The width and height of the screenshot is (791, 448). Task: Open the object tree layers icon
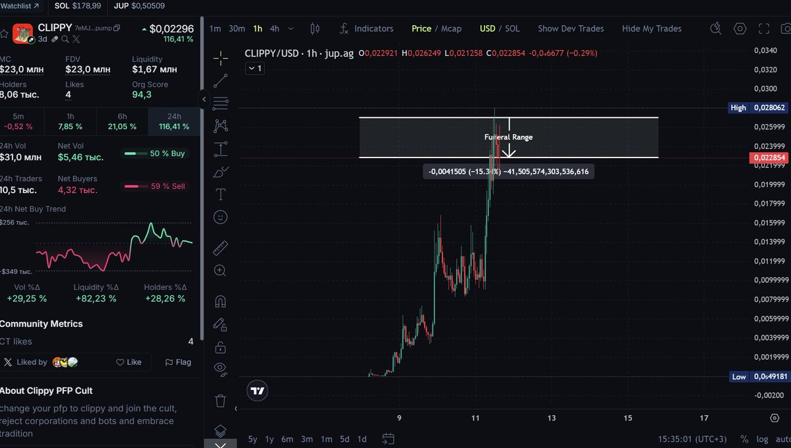(221, 430)
